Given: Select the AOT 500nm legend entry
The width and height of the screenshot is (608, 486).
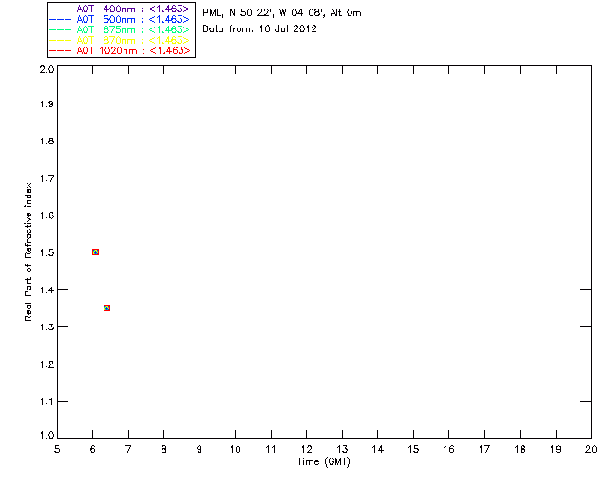Looking at the screenshot, I should pyautogui.click(x=120, y=19).
